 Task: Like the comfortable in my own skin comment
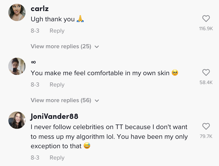pyautogui.click(x=206, y=72)
